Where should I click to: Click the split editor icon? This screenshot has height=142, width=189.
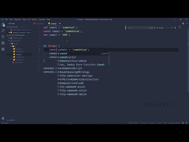(x=183, y=24)
